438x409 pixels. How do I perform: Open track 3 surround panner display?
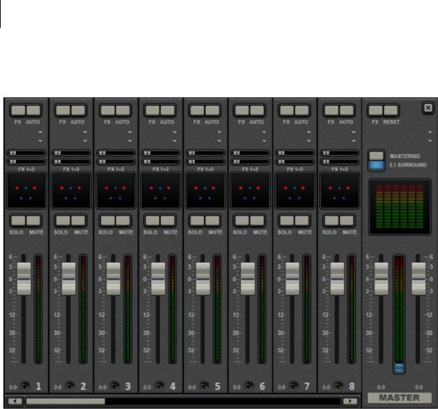click(x=116, y=191)
